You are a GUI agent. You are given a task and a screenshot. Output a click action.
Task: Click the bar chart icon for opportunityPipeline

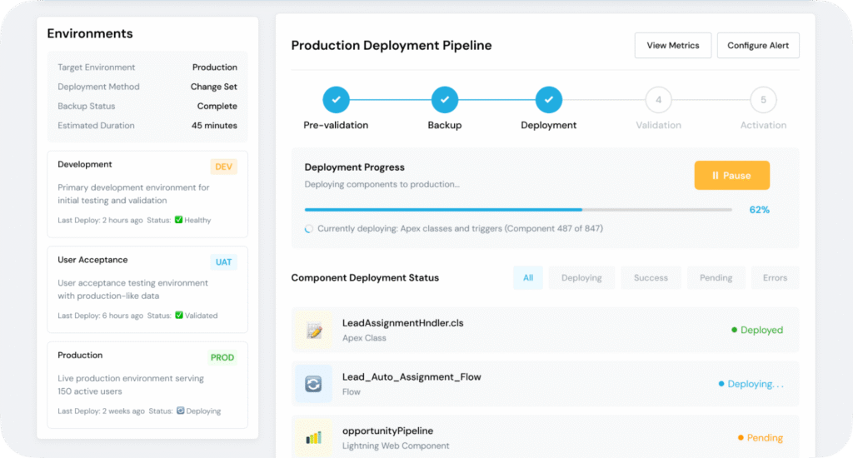[314, 437]
